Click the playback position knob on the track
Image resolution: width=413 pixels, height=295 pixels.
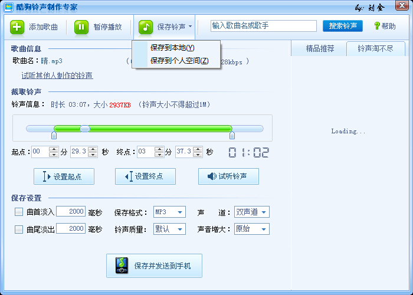pyautogui.click(x=85, y=129)
